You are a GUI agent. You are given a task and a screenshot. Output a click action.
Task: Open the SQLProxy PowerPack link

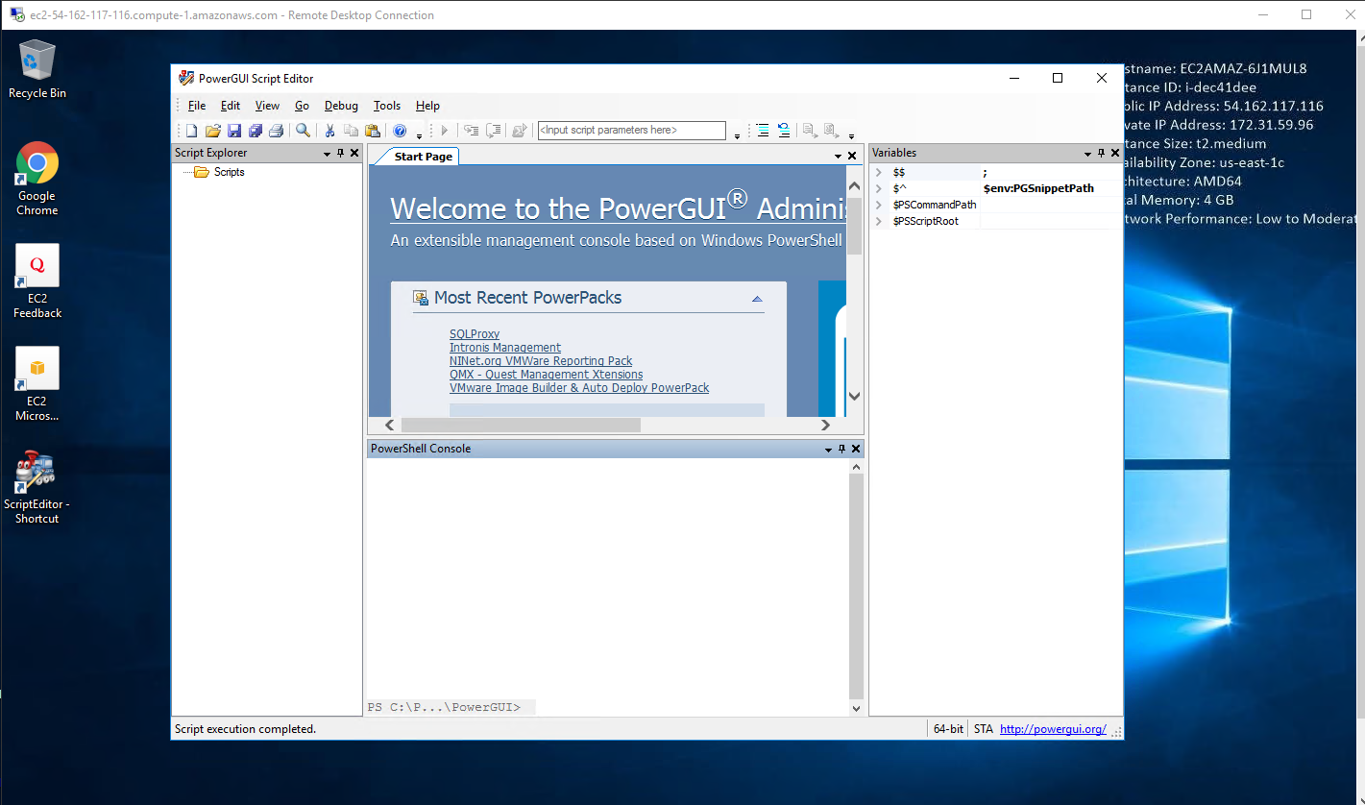click(474, 333)
